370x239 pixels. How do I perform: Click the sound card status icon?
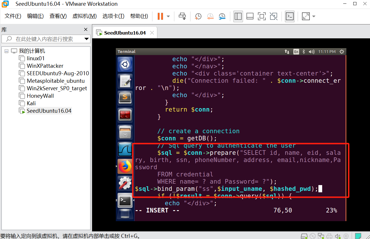click(x=338, y=236)
